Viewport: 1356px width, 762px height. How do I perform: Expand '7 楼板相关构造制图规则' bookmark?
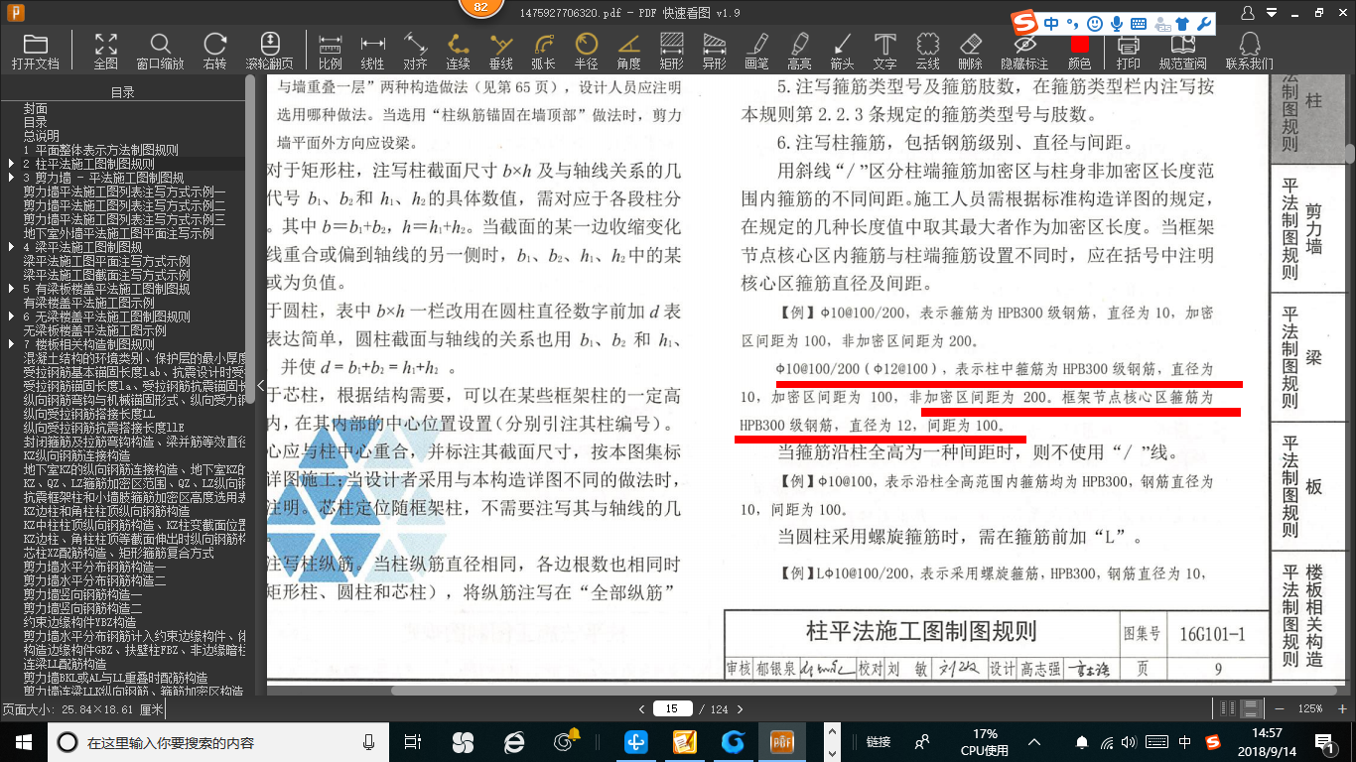pyautogui.click(x=12, y=344)
